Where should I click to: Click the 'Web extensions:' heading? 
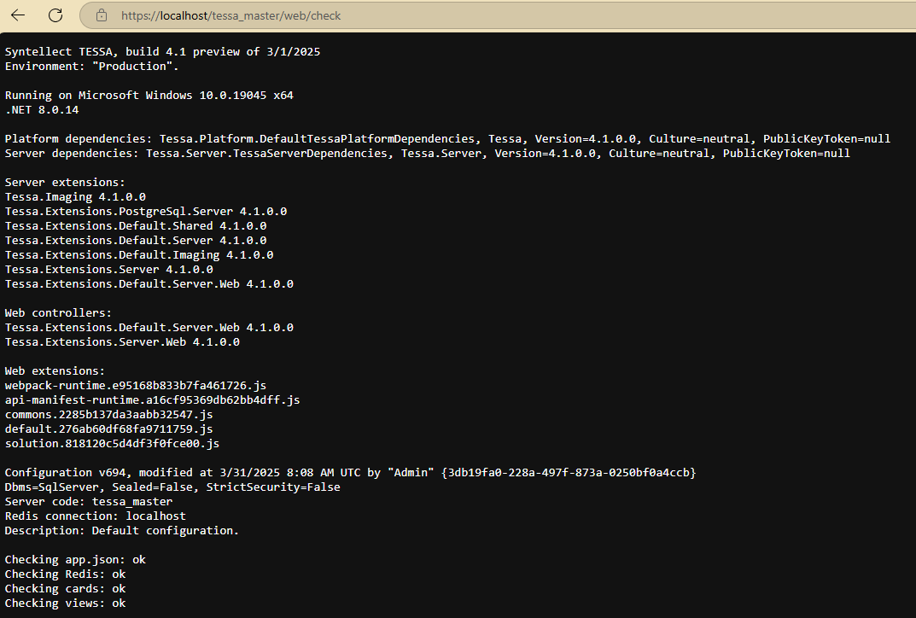[55, 371]
